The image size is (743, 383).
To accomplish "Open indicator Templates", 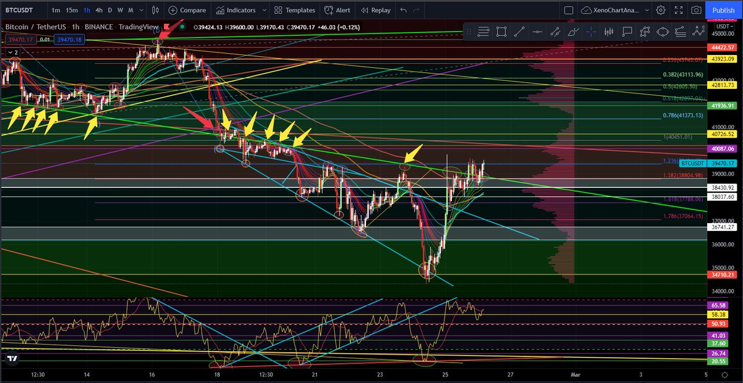I will tap(294, 10).
